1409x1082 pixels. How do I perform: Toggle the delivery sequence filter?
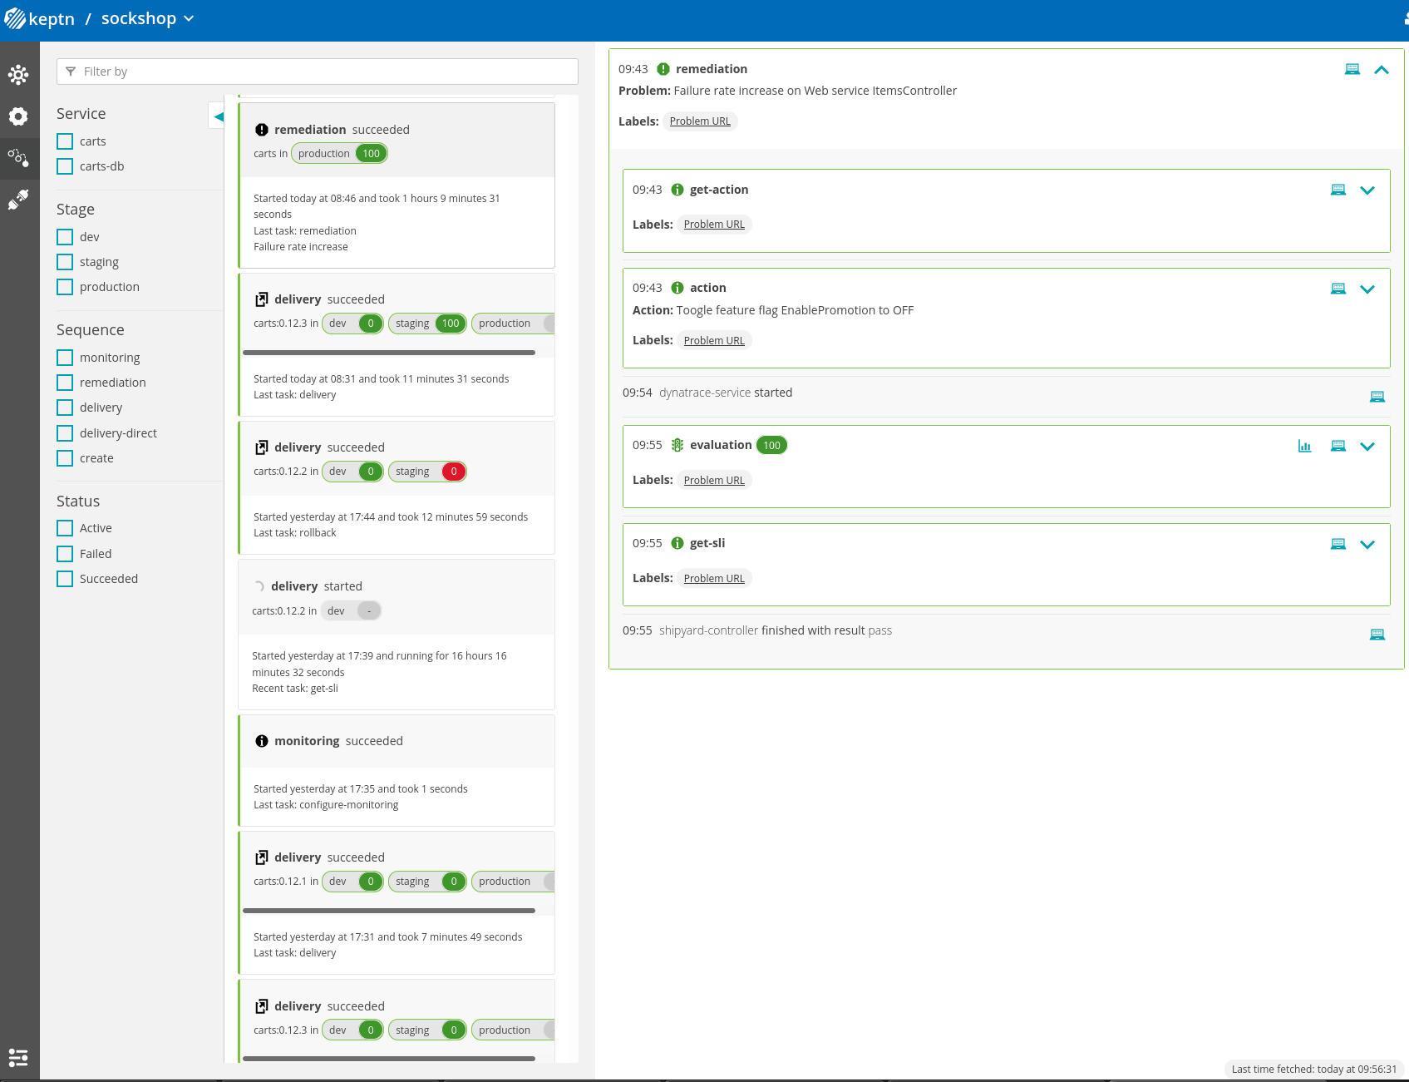pyautogui.click(x=65, y=408)
